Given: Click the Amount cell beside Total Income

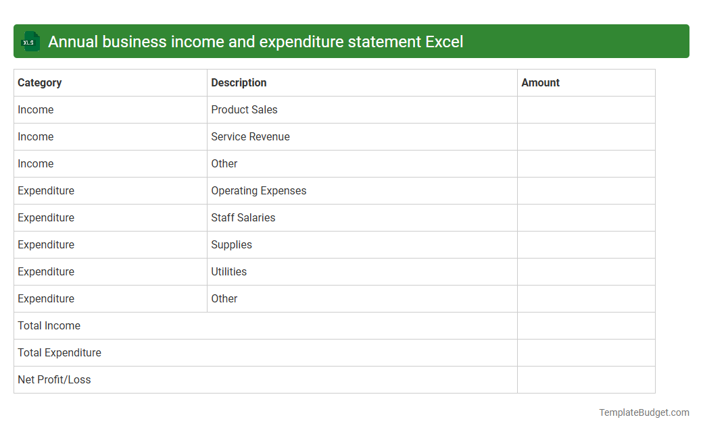Looking at the screenshot, I should (585, 325).
